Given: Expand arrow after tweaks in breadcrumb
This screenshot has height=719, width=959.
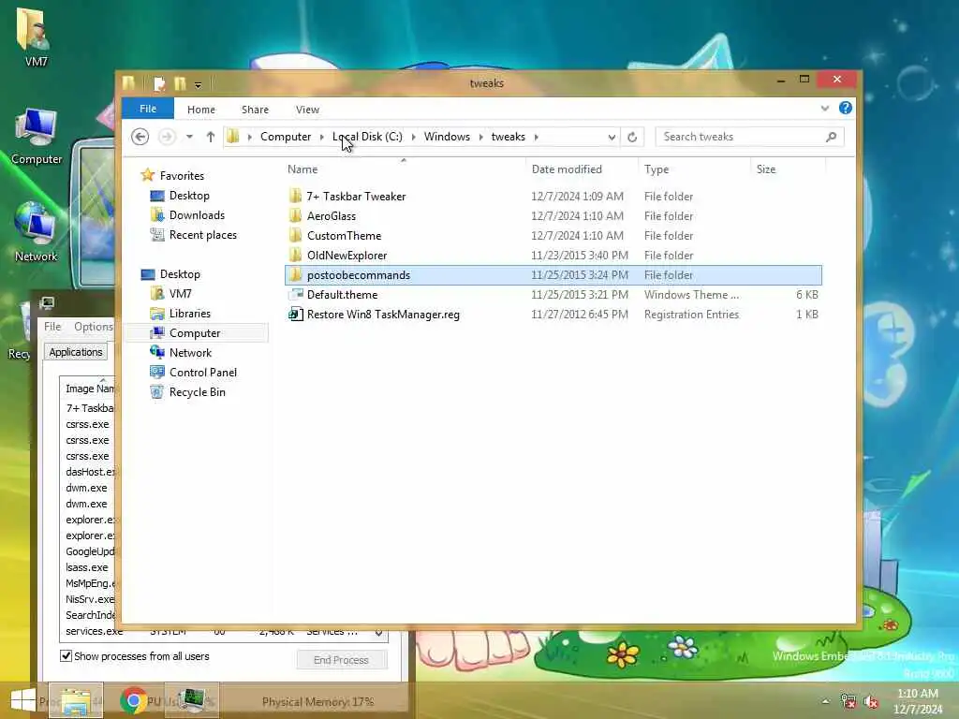Looking at the screenshot, I should coord(537,137).
